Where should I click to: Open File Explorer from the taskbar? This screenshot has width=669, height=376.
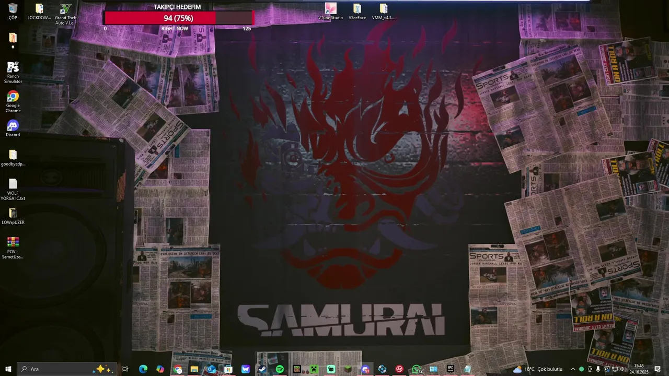coord(194,369)
